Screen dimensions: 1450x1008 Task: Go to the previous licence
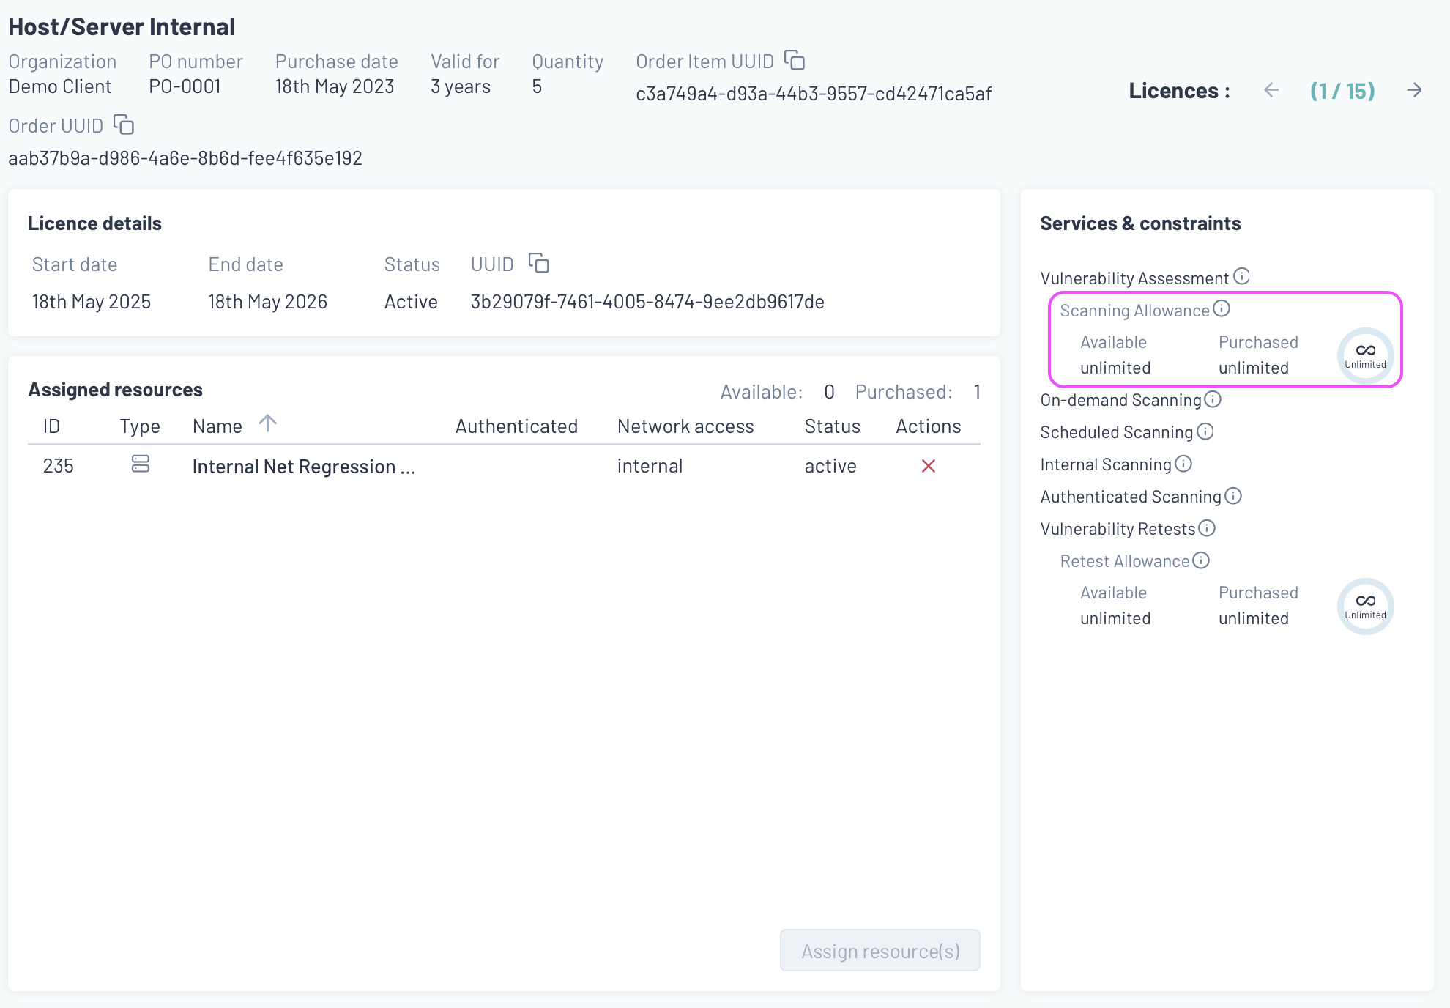[x=1271, y=90]
